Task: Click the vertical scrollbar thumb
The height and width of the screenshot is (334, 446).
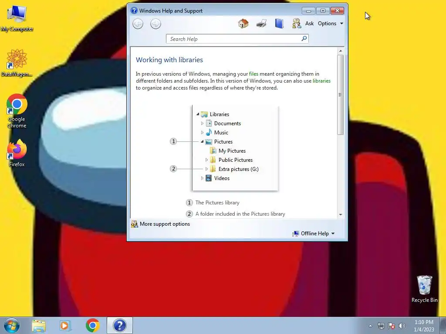Action: pyautogui.click(x=341, y=94)
